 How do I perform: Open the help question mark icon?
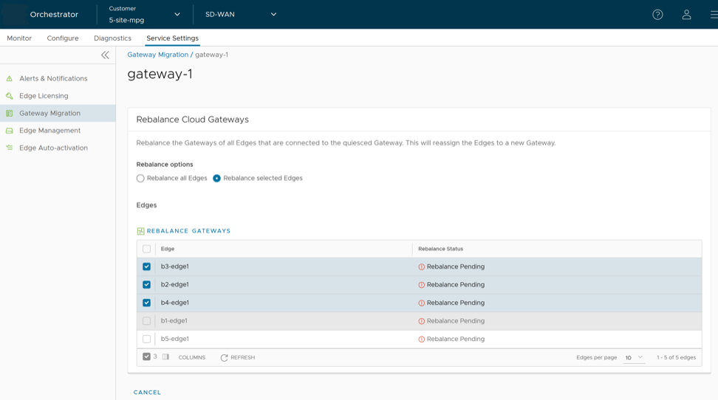click(657, 15)
